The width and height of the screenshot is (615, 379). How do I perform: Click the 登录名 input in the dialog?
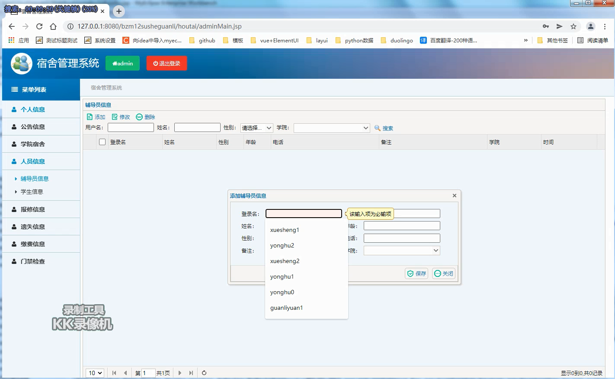click(x=304, y=214)
